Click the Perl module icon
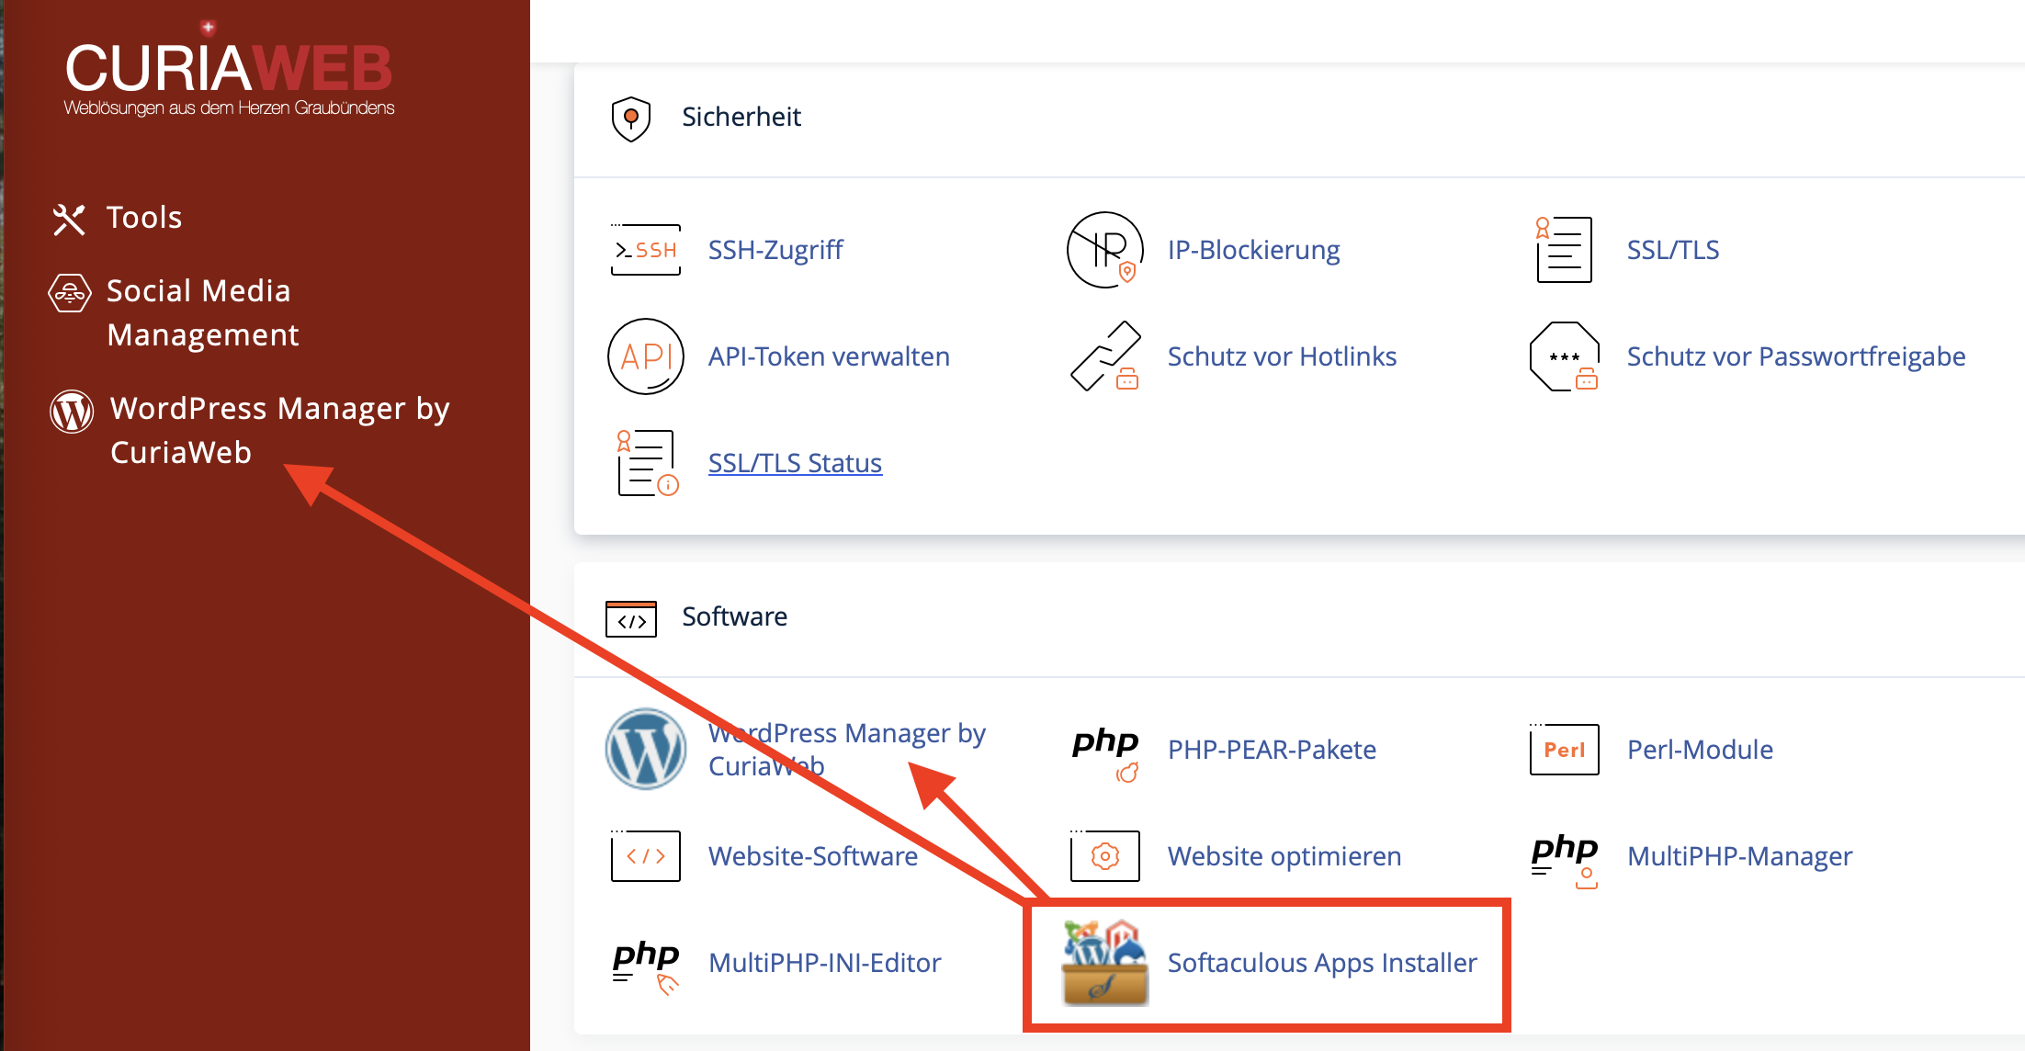The image size is (2025, 1051). pyautogui.click(x=1564, y=750)
